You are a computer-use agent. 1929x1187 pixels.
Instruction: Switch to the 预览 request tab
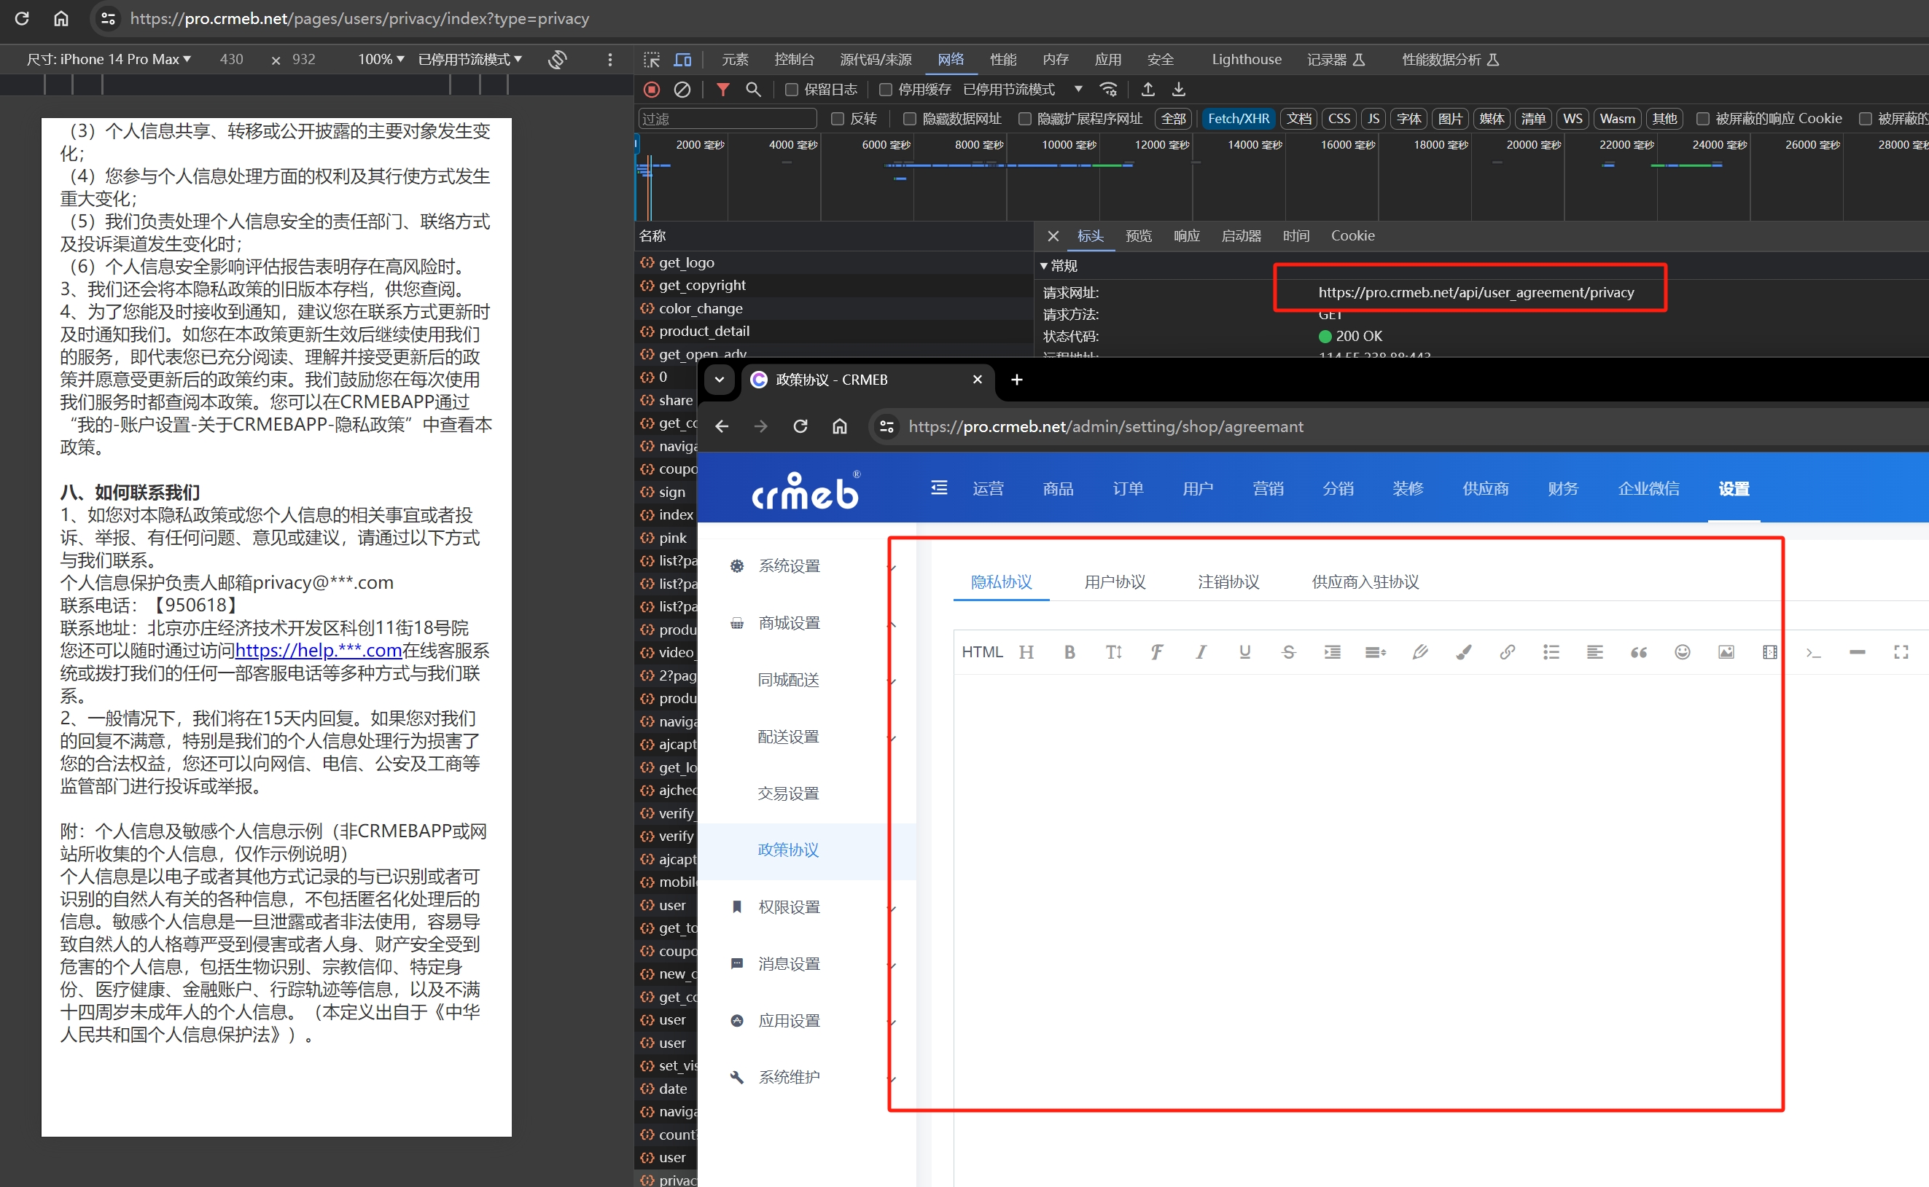click(1138, 236)
